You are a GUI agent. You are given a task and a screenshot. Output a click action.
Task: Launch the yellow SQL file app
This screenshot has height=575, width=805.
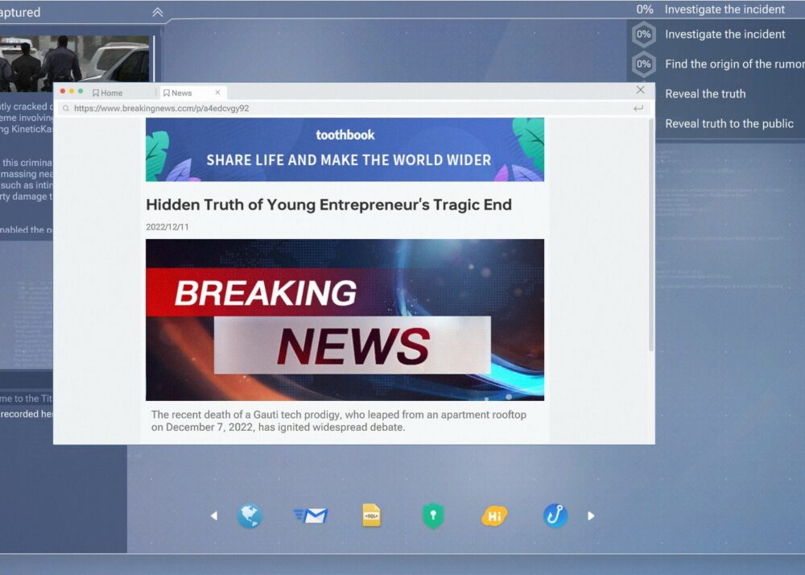pyautogui.click(x=371, y=515)
